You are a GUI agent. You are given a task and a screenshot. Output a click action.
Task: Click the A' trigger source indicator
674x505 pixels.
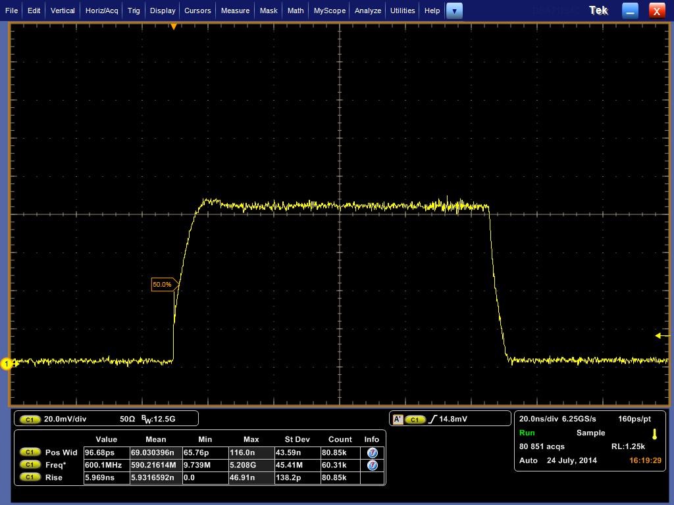(397, 419)
